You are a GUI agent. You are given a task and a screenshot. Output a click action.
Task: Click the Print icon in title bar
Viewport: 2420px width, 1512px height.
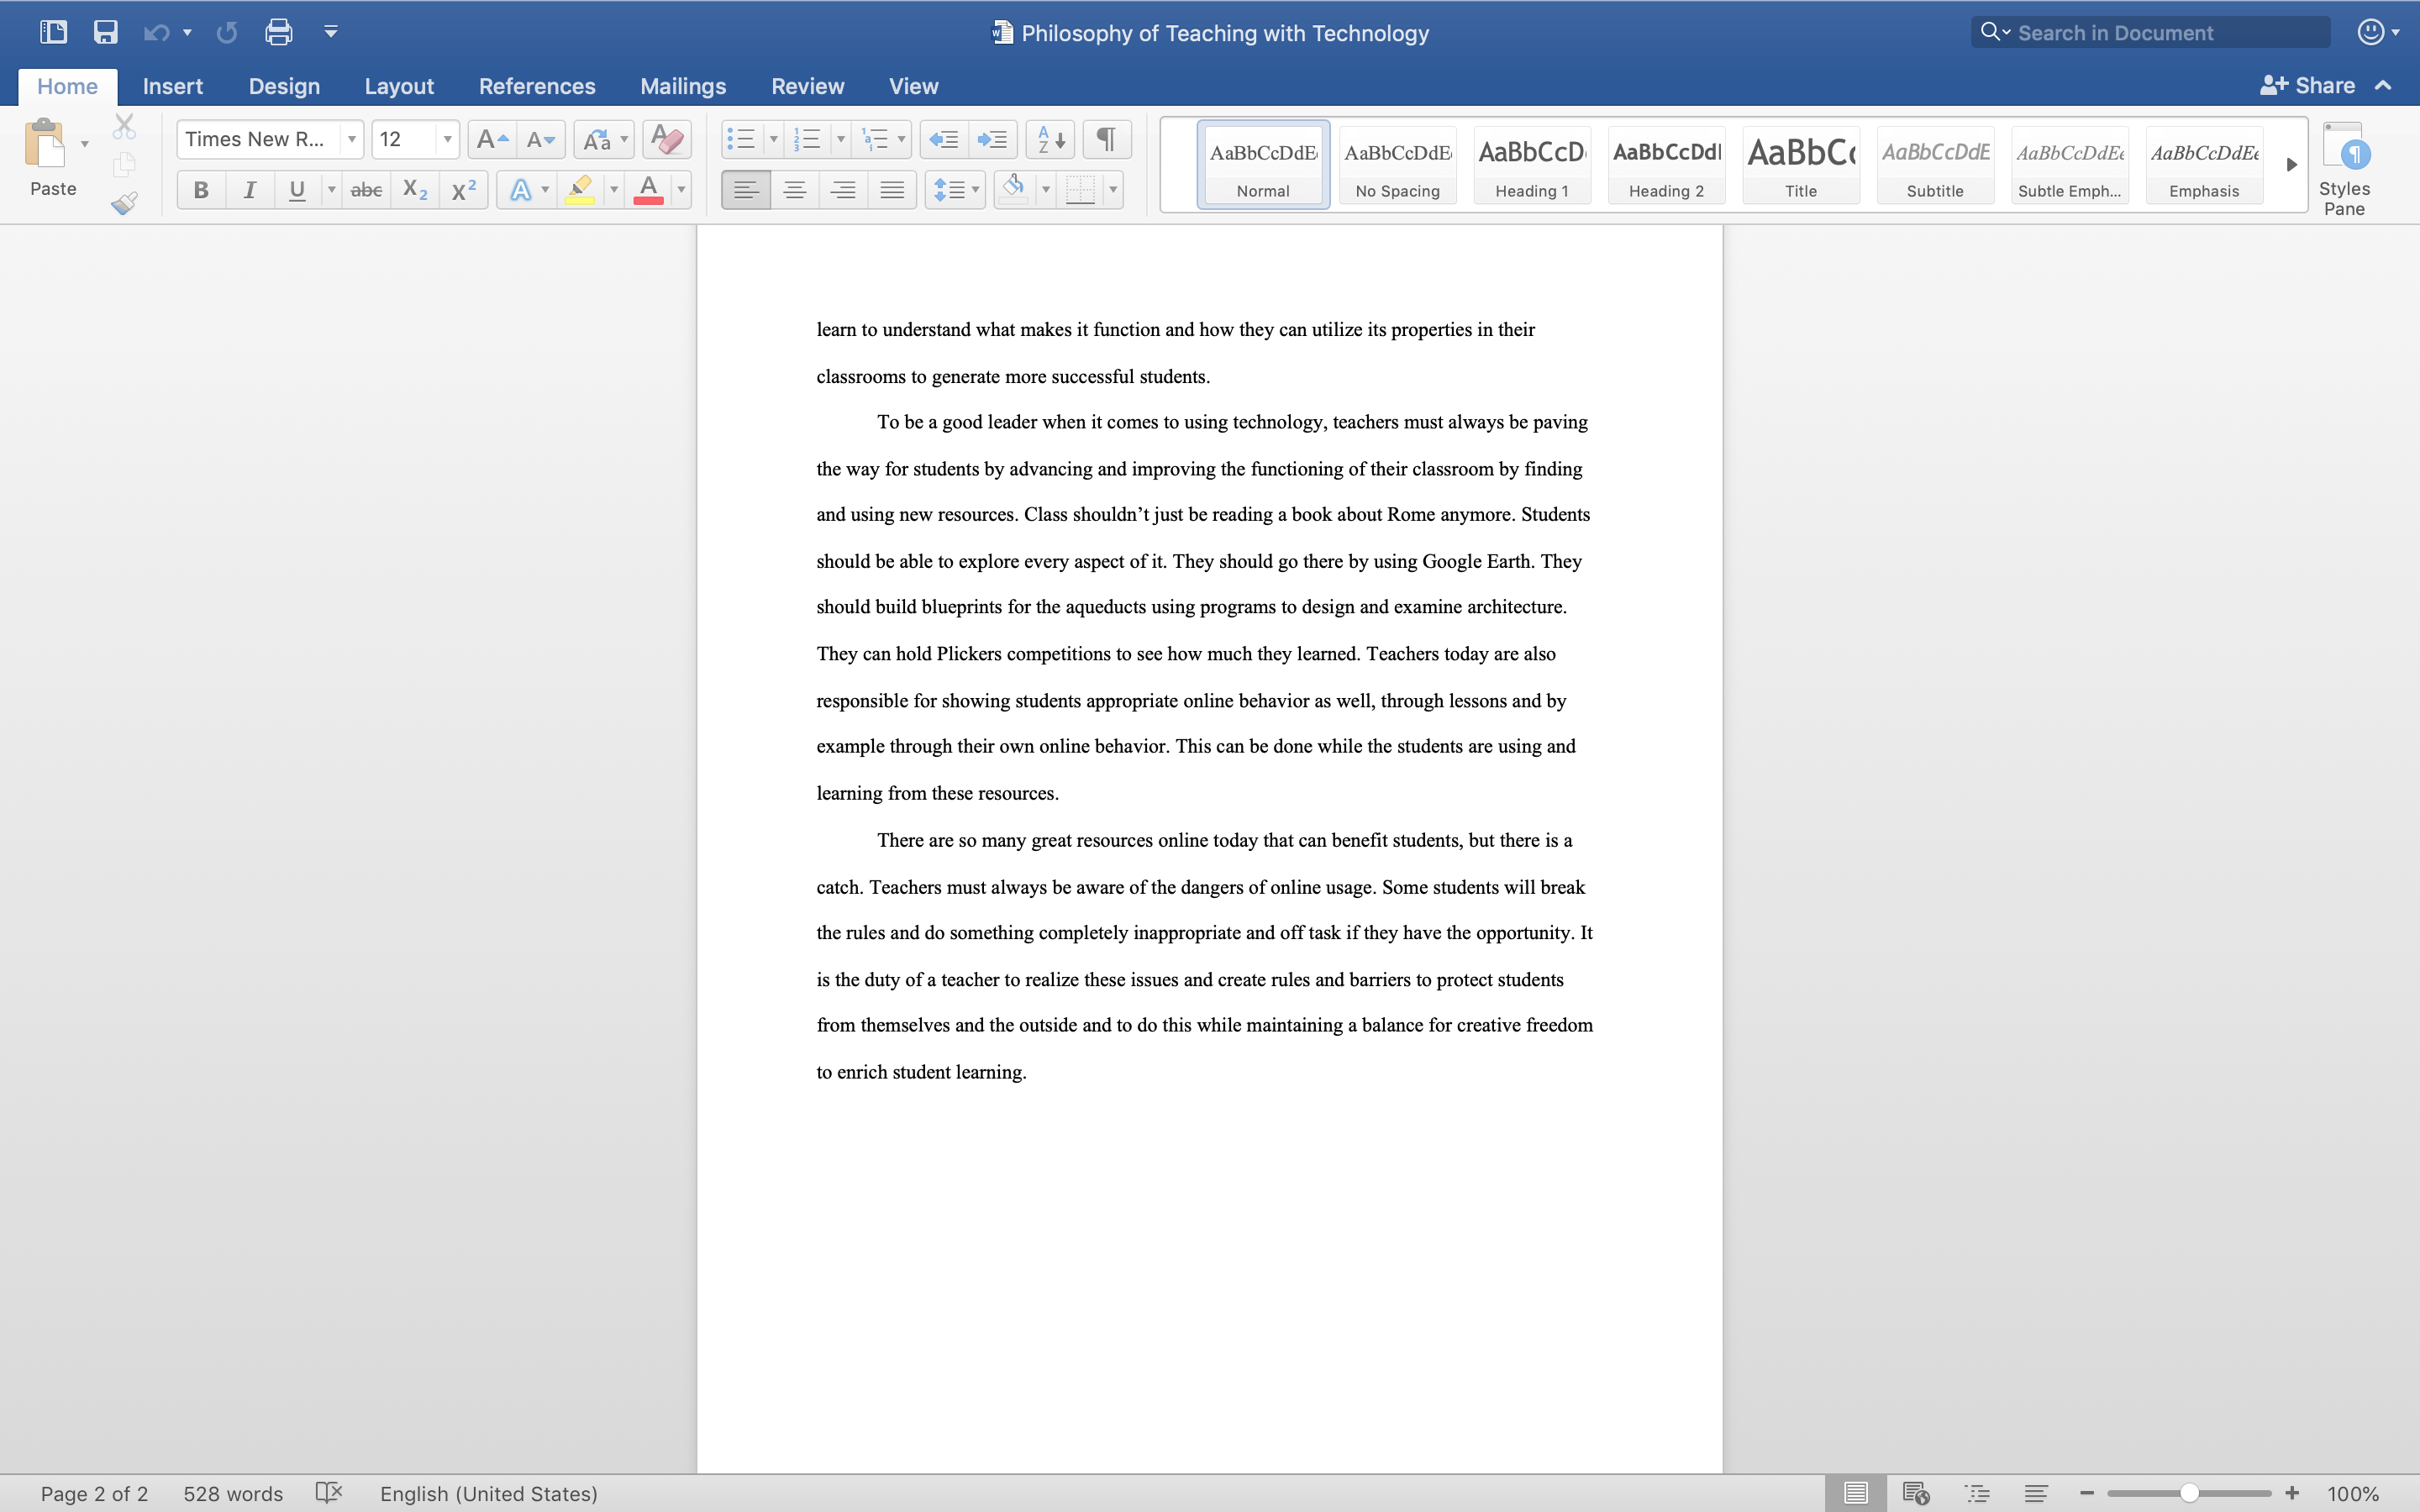[278, 32]
